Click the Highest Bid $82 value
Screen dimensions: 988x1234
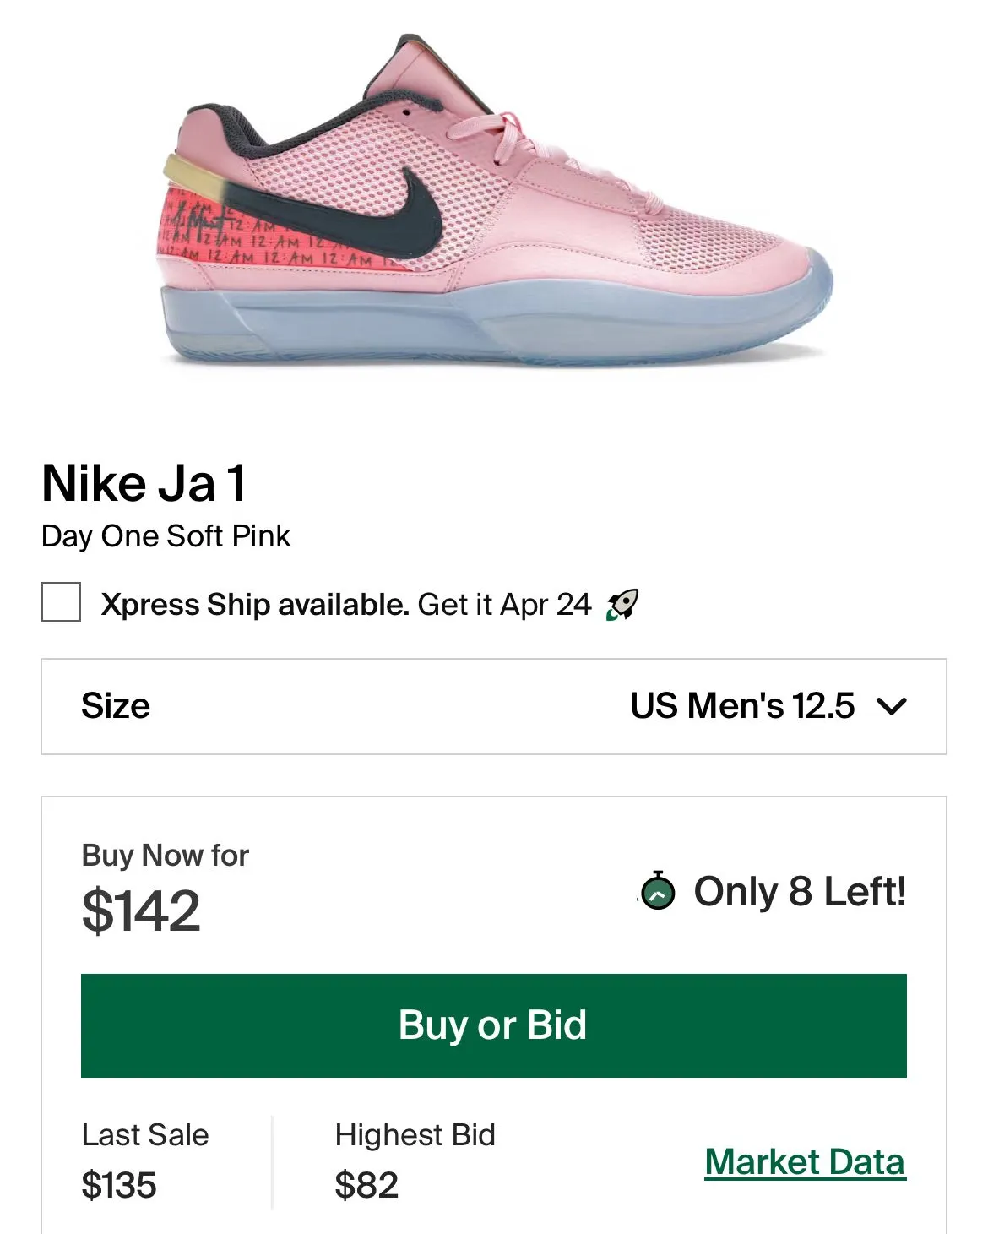pyautogui.click(x=366, y=1185)
